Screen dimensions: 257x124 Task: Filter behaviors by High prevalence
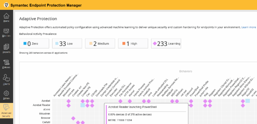click(133, 44)
